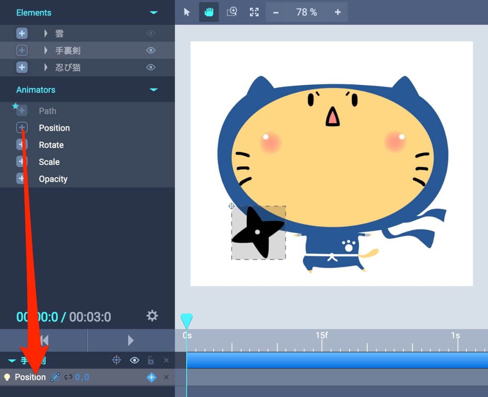Toggle Position animator lightbulb
This screenshot has height=397, width=488.
[7, 377]
